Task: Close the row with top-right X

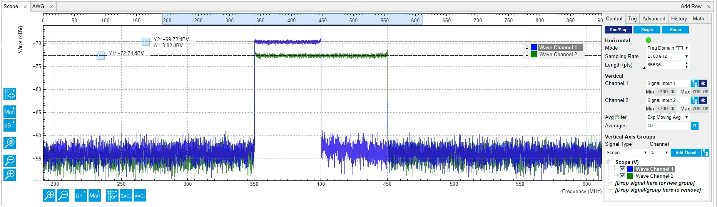Action: [709, 7]
